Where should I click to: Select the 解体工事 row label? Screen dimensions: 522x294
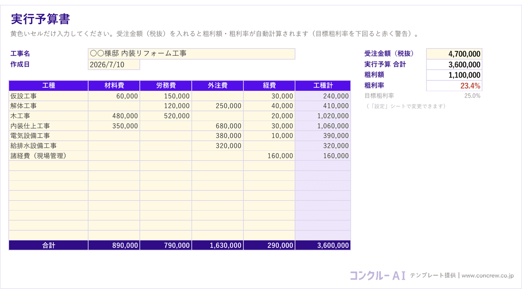49,106
